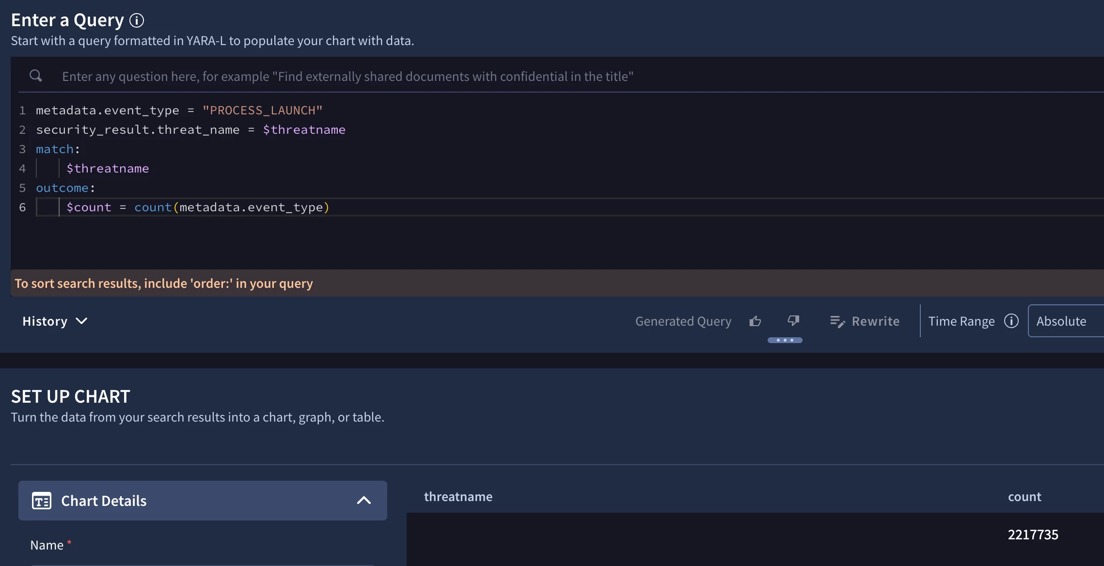This screenshot has width=1104, height=566.
Task: Click the count column header
Action: tap(1025, 497)
